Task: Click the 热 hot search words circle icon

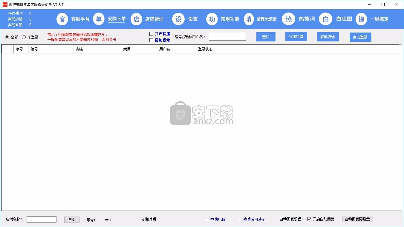Action: click(288, 19)
